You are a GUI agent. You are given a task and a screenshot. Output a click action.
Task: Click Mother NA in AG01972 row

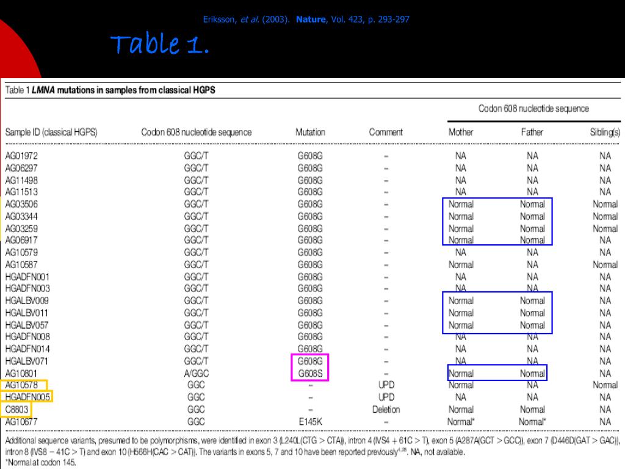tap(461, 156)
